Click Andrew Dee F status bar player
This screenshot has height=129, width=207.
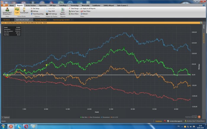(195, 121)
